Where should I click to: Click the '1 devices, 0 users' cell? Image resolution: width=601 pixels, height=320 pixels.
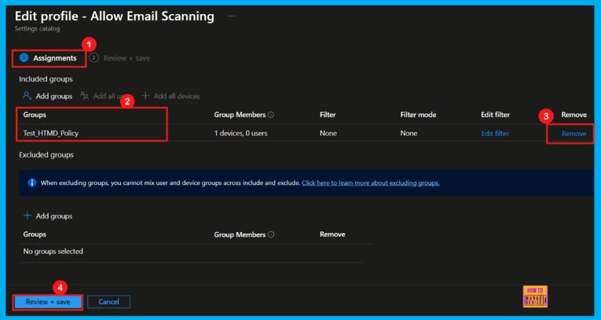pos(241,134)
